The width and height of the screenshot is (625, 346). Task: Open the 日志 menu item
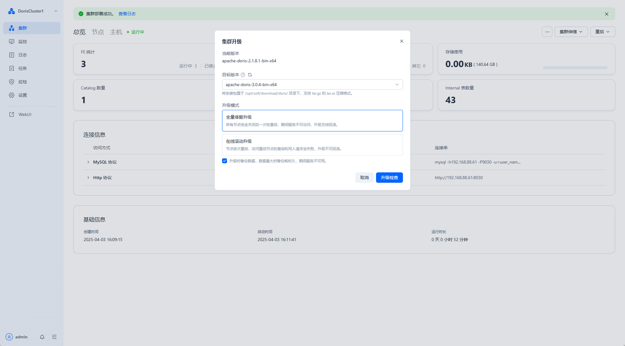32,55
